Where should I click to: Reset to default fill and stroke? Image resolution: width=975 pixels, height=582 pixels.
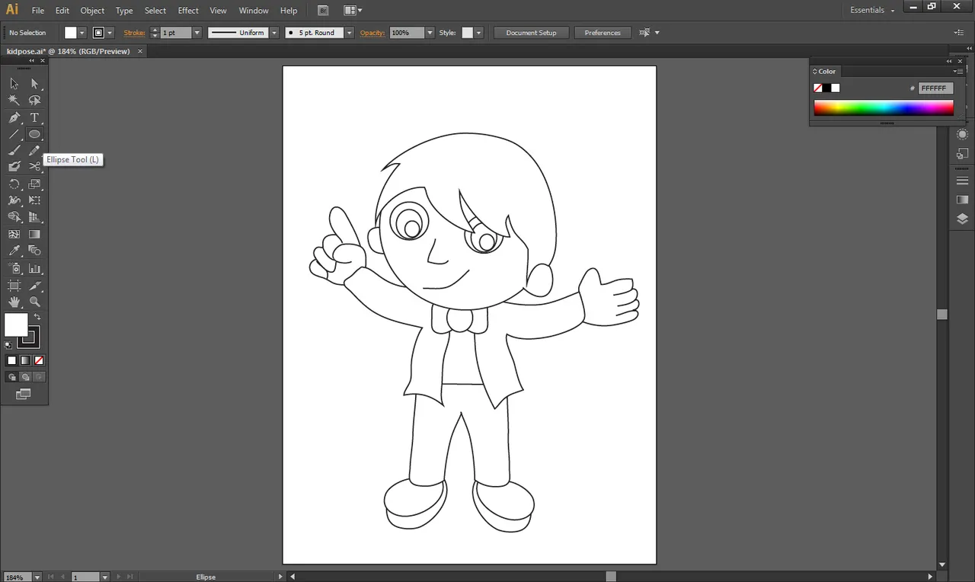[x=8, y=345]
